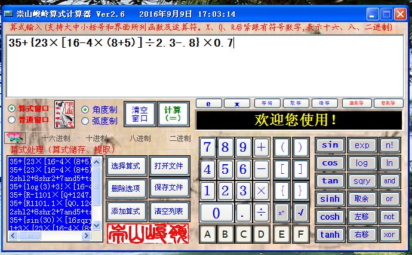Insert an opening curly brace
This screenshot has width=412, height=255.
click(x=282, y=191)
